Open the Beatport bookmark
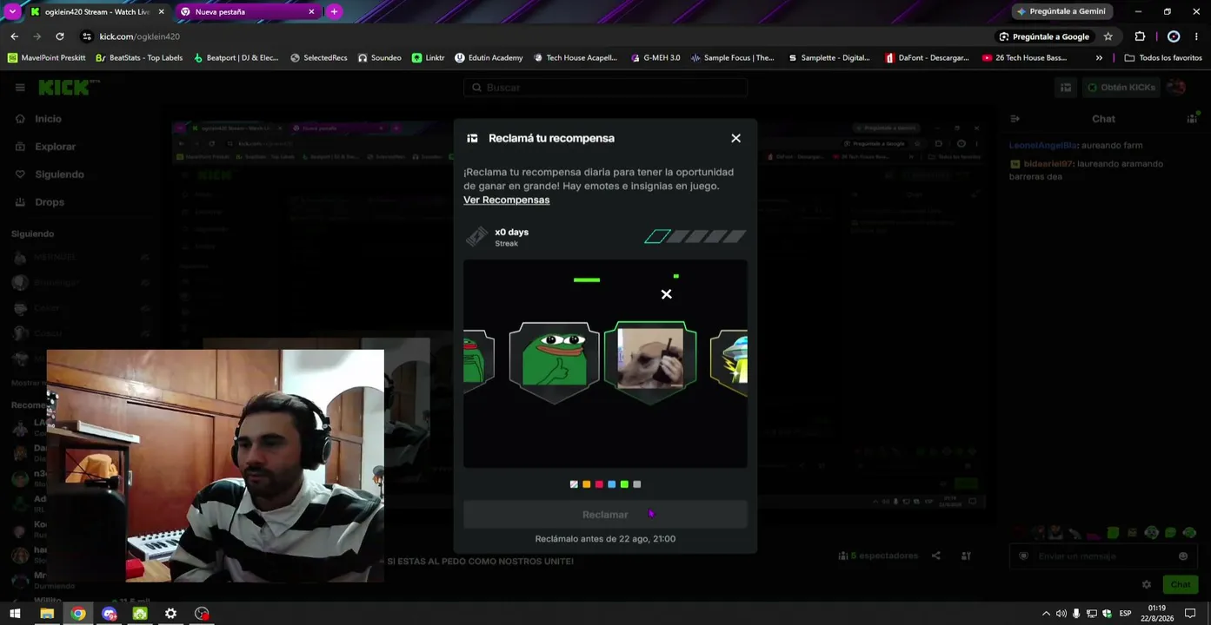 (236, 58)
